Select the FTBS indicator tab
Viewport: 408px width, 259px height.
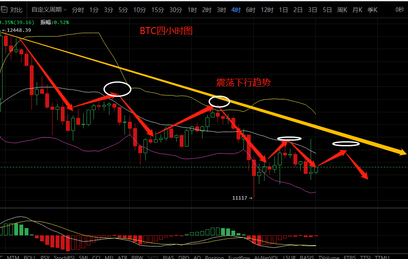pos(350,257)
